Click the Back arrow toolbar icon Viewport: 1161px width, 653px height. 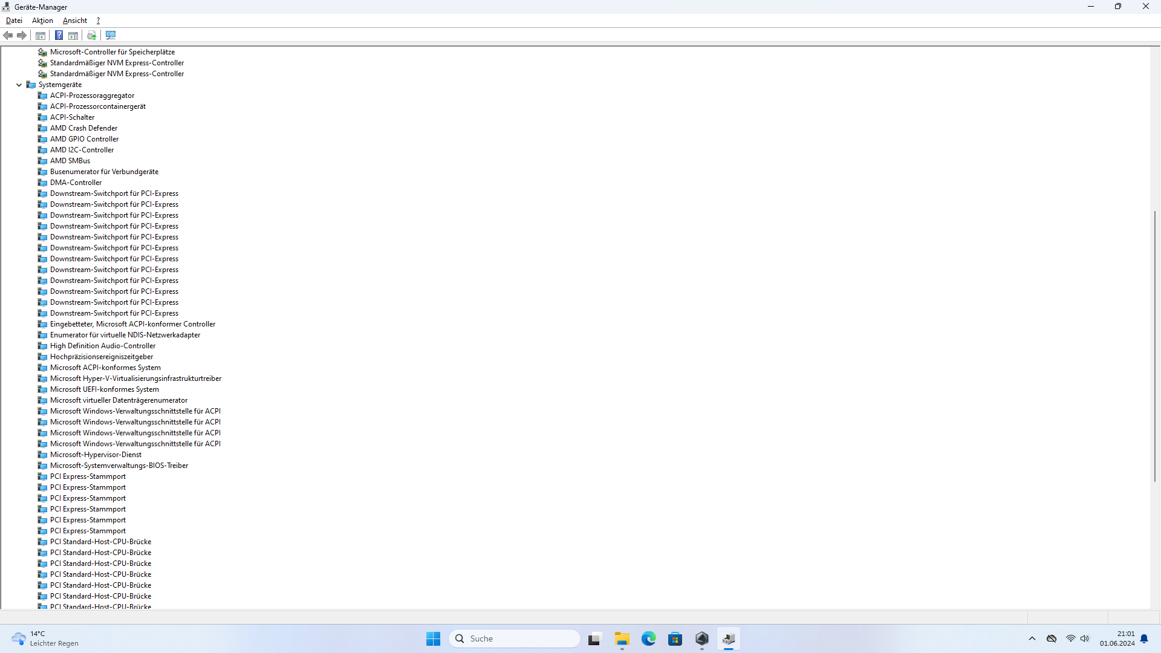(8, 36)
